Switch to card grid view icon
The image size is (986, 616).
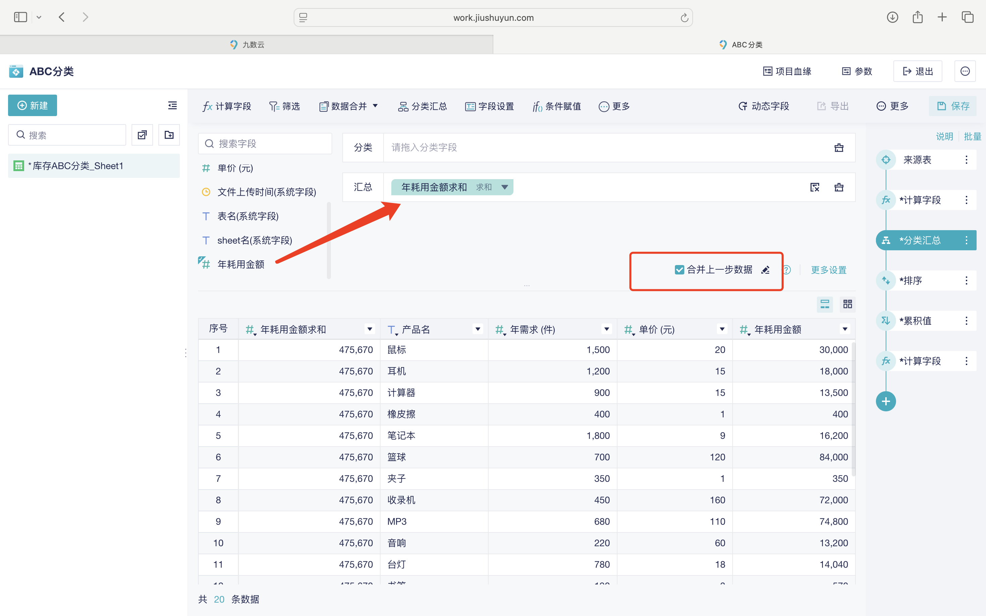click(847, 304)
